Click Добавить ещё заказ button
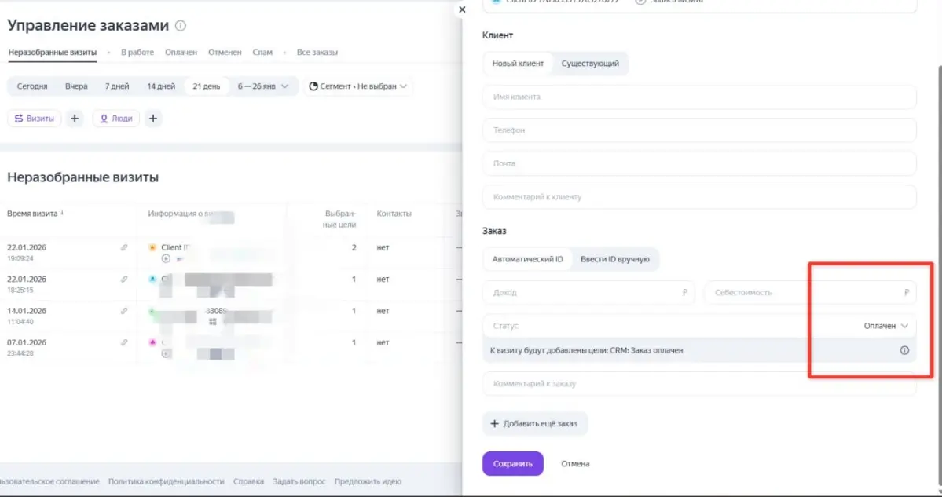942x497 pixels. (x=534, y=424)
